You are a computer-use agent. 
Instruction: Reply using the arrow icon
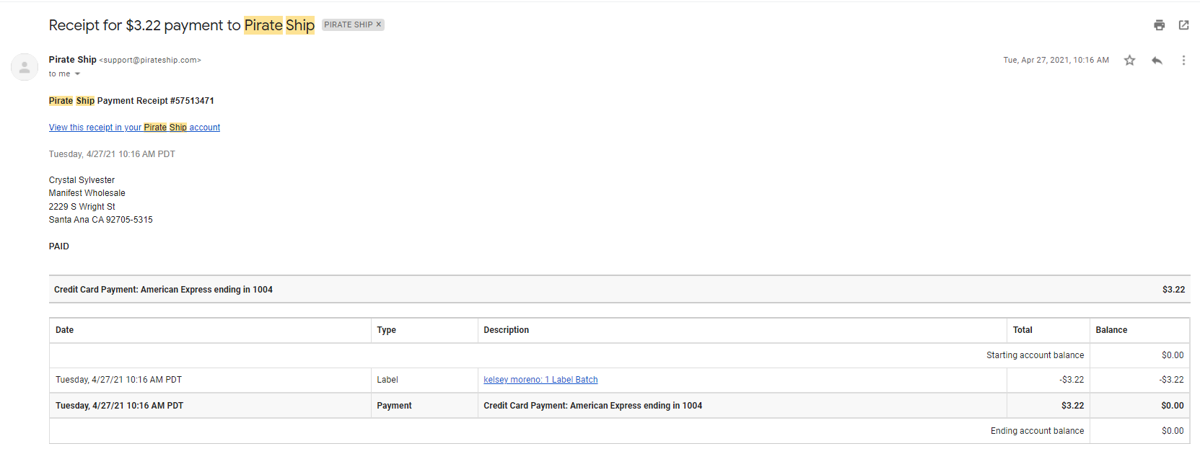click(1157, 61)
